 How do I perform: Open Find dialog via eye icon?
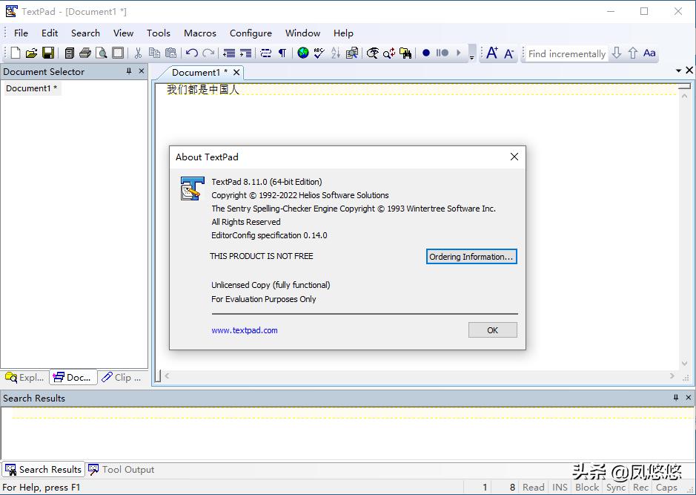pos(373,53)
